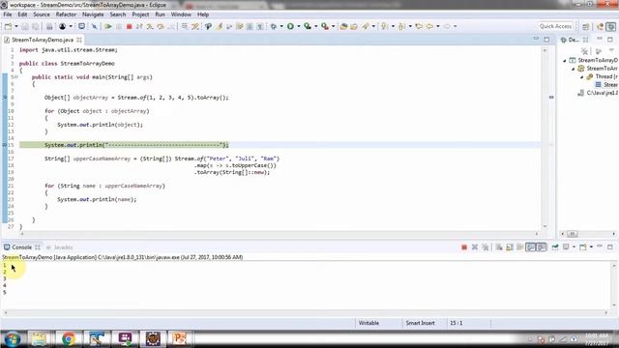
Task: Open PowerPoint from taskbar
Action: tap(180, 338)
